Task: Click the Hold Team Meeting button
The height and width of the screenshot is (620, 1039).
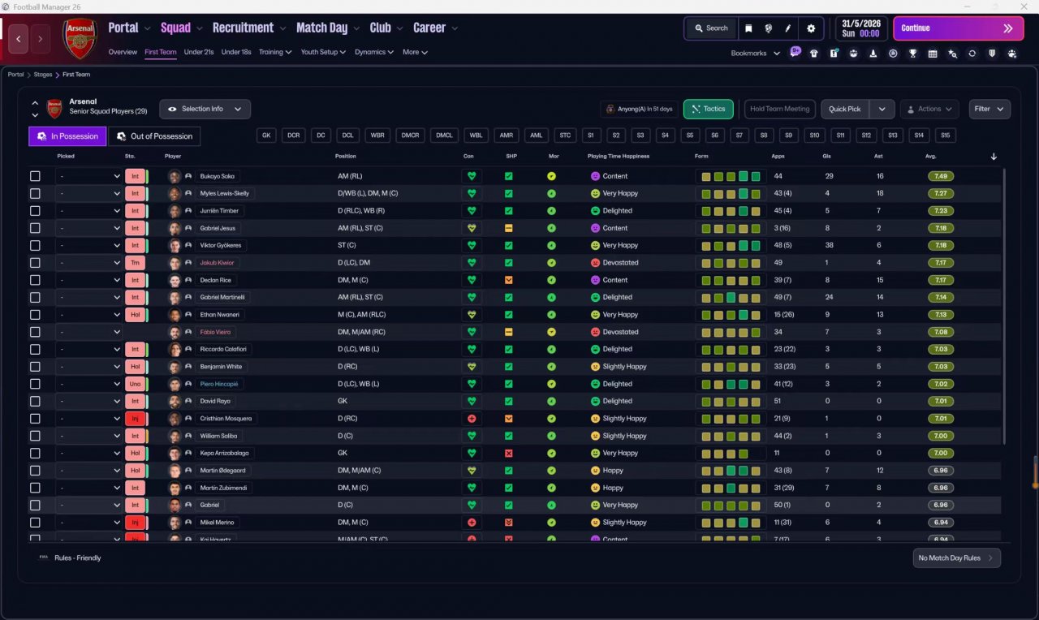Action: tap(779, 109)
